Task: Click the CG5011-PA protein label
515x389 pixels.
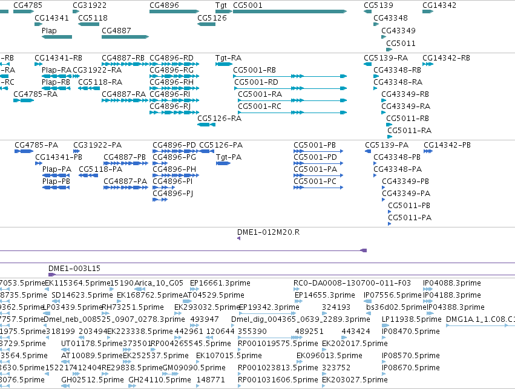Action: (410, 218)
